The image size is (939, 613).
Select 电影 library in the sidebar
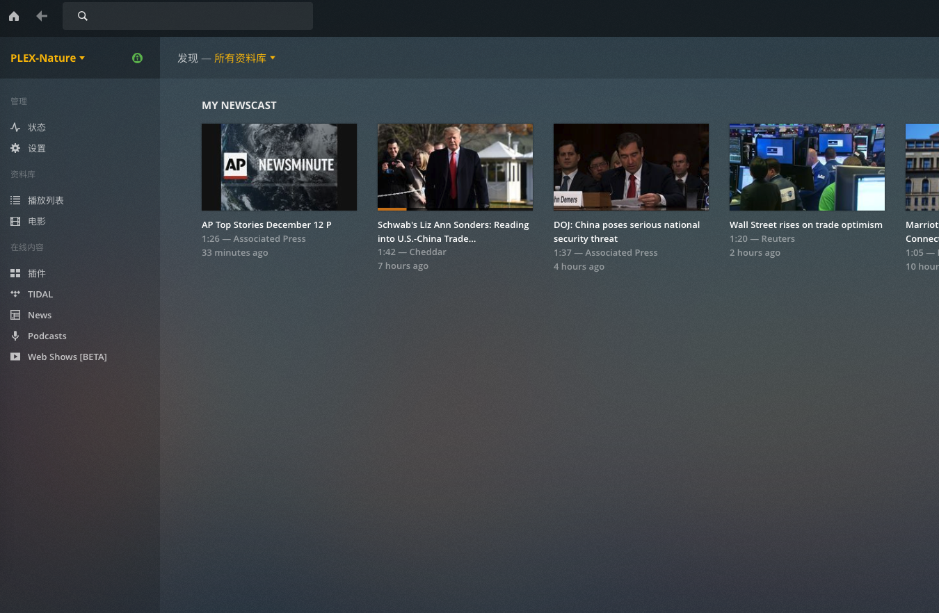pyautogui.click(x=37, y=221)
